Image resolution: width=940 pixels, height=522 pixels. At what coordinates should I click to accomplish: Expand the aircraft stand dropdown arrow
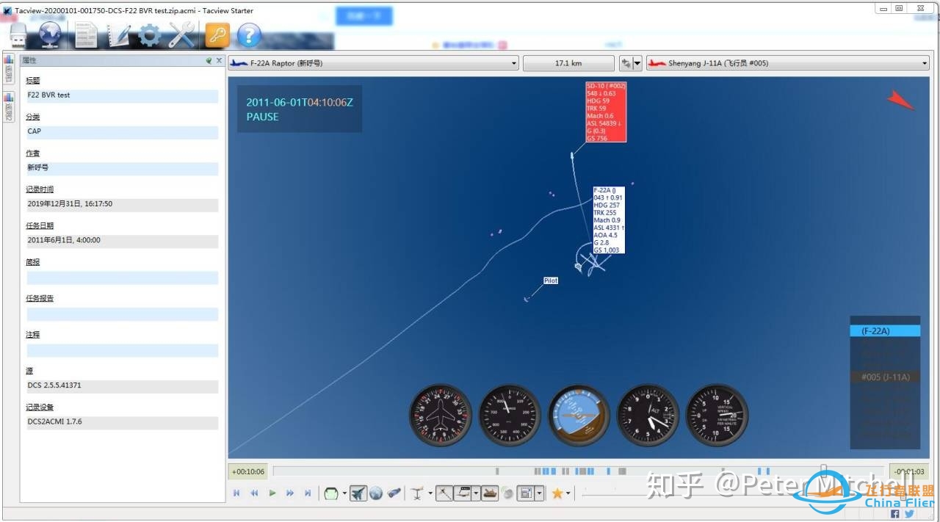(x=430, y=493)
